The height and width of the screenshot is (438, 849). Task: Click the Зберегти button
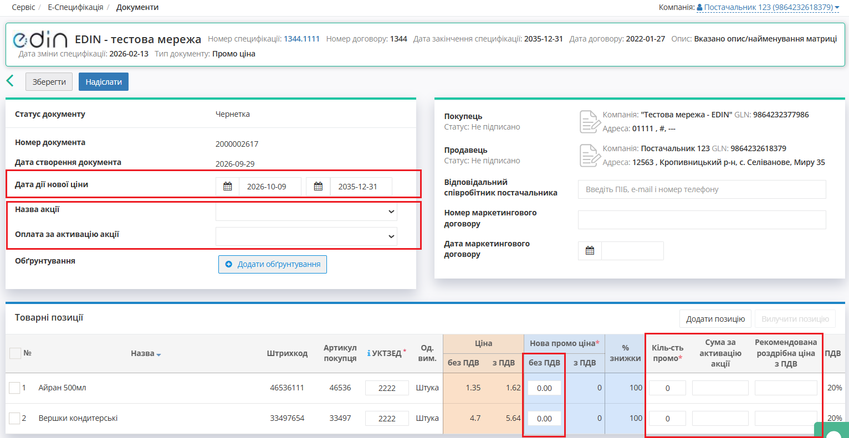(49, 82)
